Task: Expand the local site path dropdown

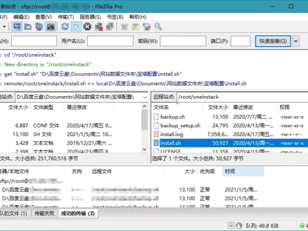Action: click(145, 97)
